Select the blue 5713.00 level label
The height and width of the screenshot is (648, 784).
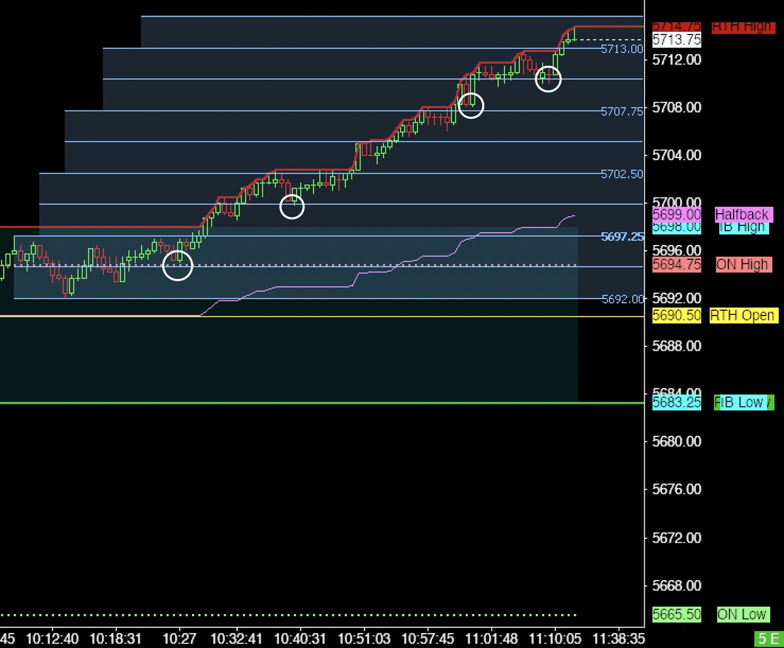pyautogui.click(x=622, y=49)
